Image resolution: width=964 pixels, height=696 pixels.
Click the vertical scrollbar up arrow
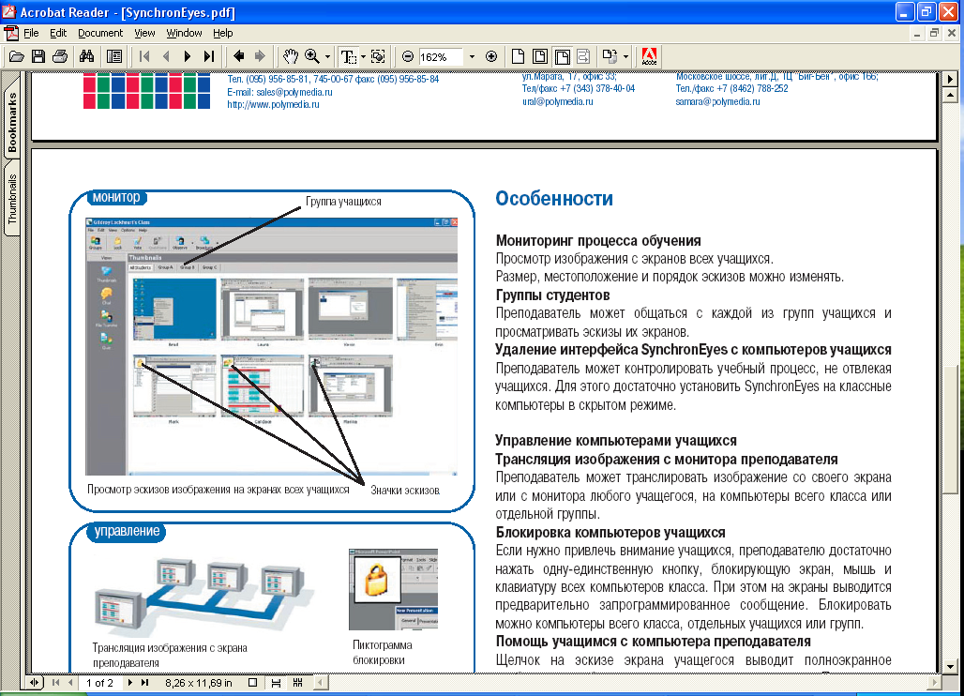coord(951,95)
